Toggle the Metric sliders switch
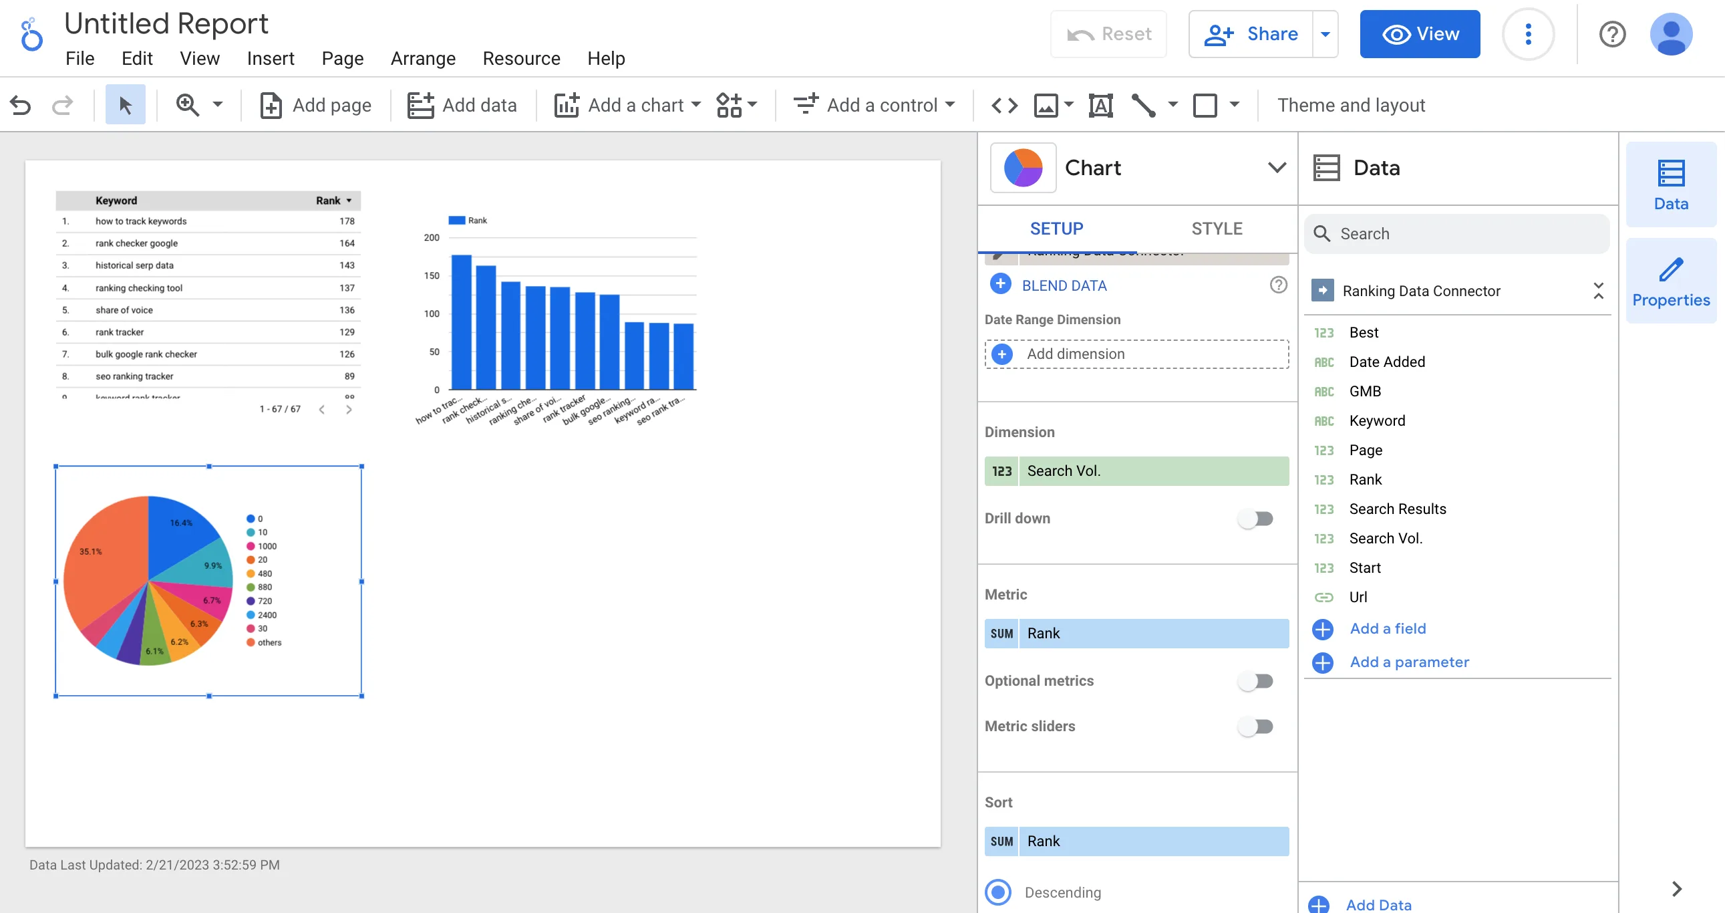 1255,726
